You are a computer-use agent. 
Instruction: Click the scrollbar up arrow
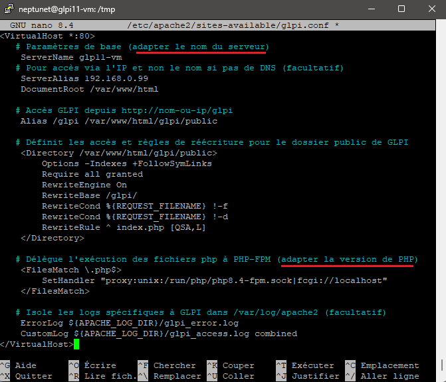441,24
